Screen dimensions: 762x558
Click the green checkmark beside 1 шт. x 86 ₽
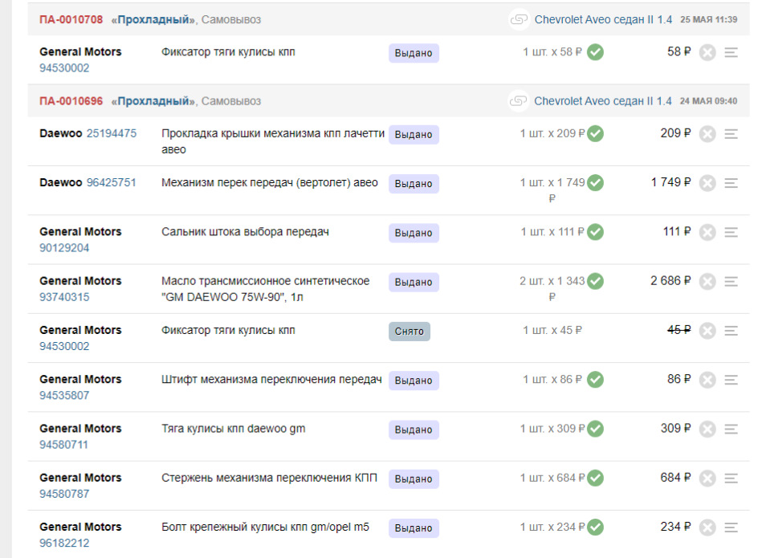click(595, 380)
